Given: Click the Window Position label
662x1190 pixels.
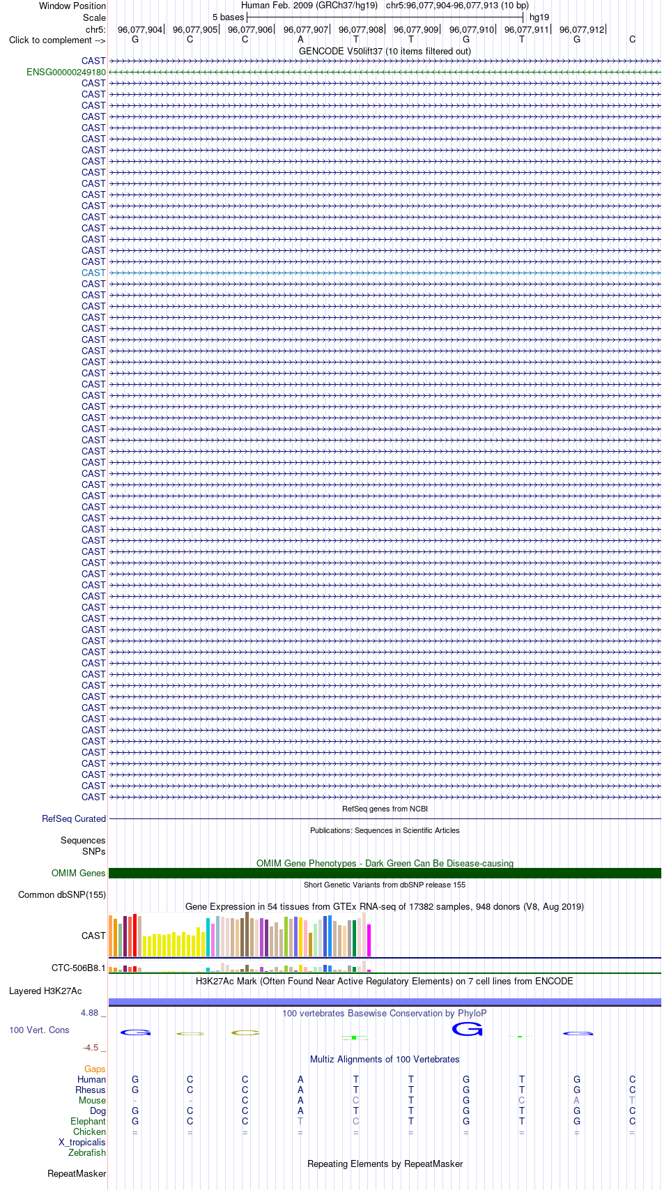Looking at the screenshot, I should tap(72, 6).
